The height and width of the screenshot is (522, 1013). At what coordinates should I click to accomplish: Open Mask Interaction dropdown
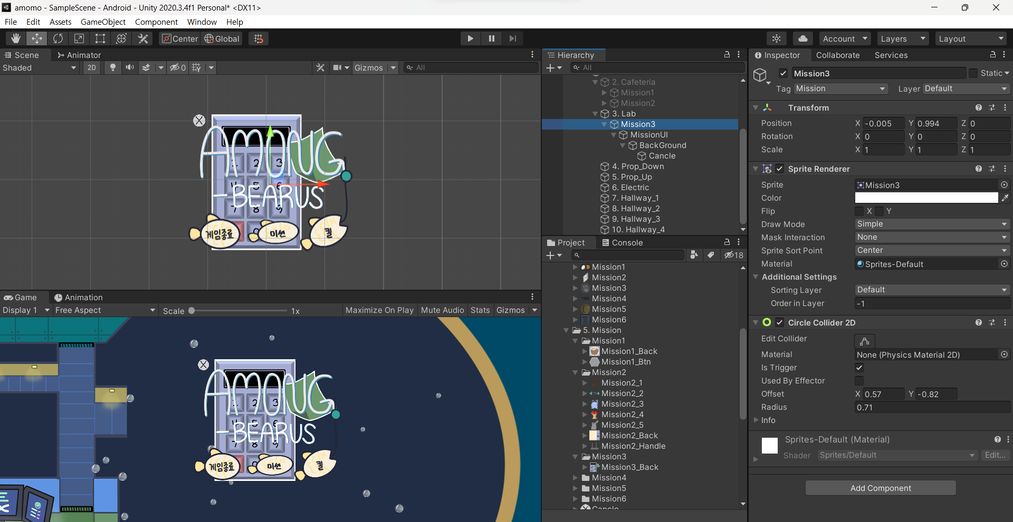tap(932, 237)
